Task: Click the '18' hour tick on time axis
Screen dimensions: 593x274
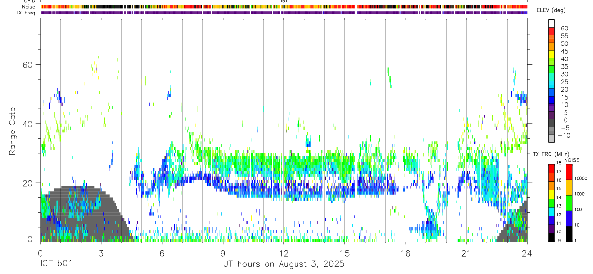Action: (x=406, y=253)
